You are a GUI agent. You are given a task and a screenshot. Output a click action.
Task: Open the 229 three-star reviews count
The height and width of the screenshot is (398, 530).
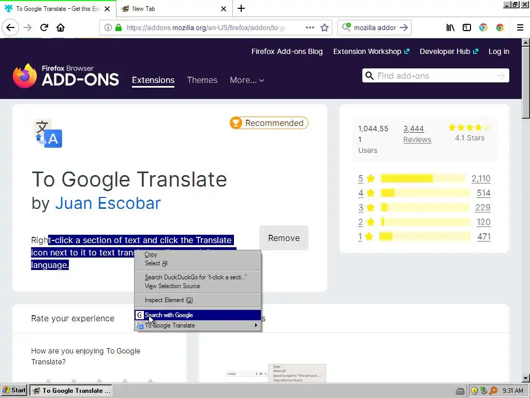pos(483,207)
